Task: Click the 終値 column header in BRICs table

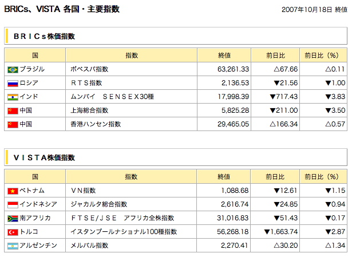Action: [x=224, y=55]
